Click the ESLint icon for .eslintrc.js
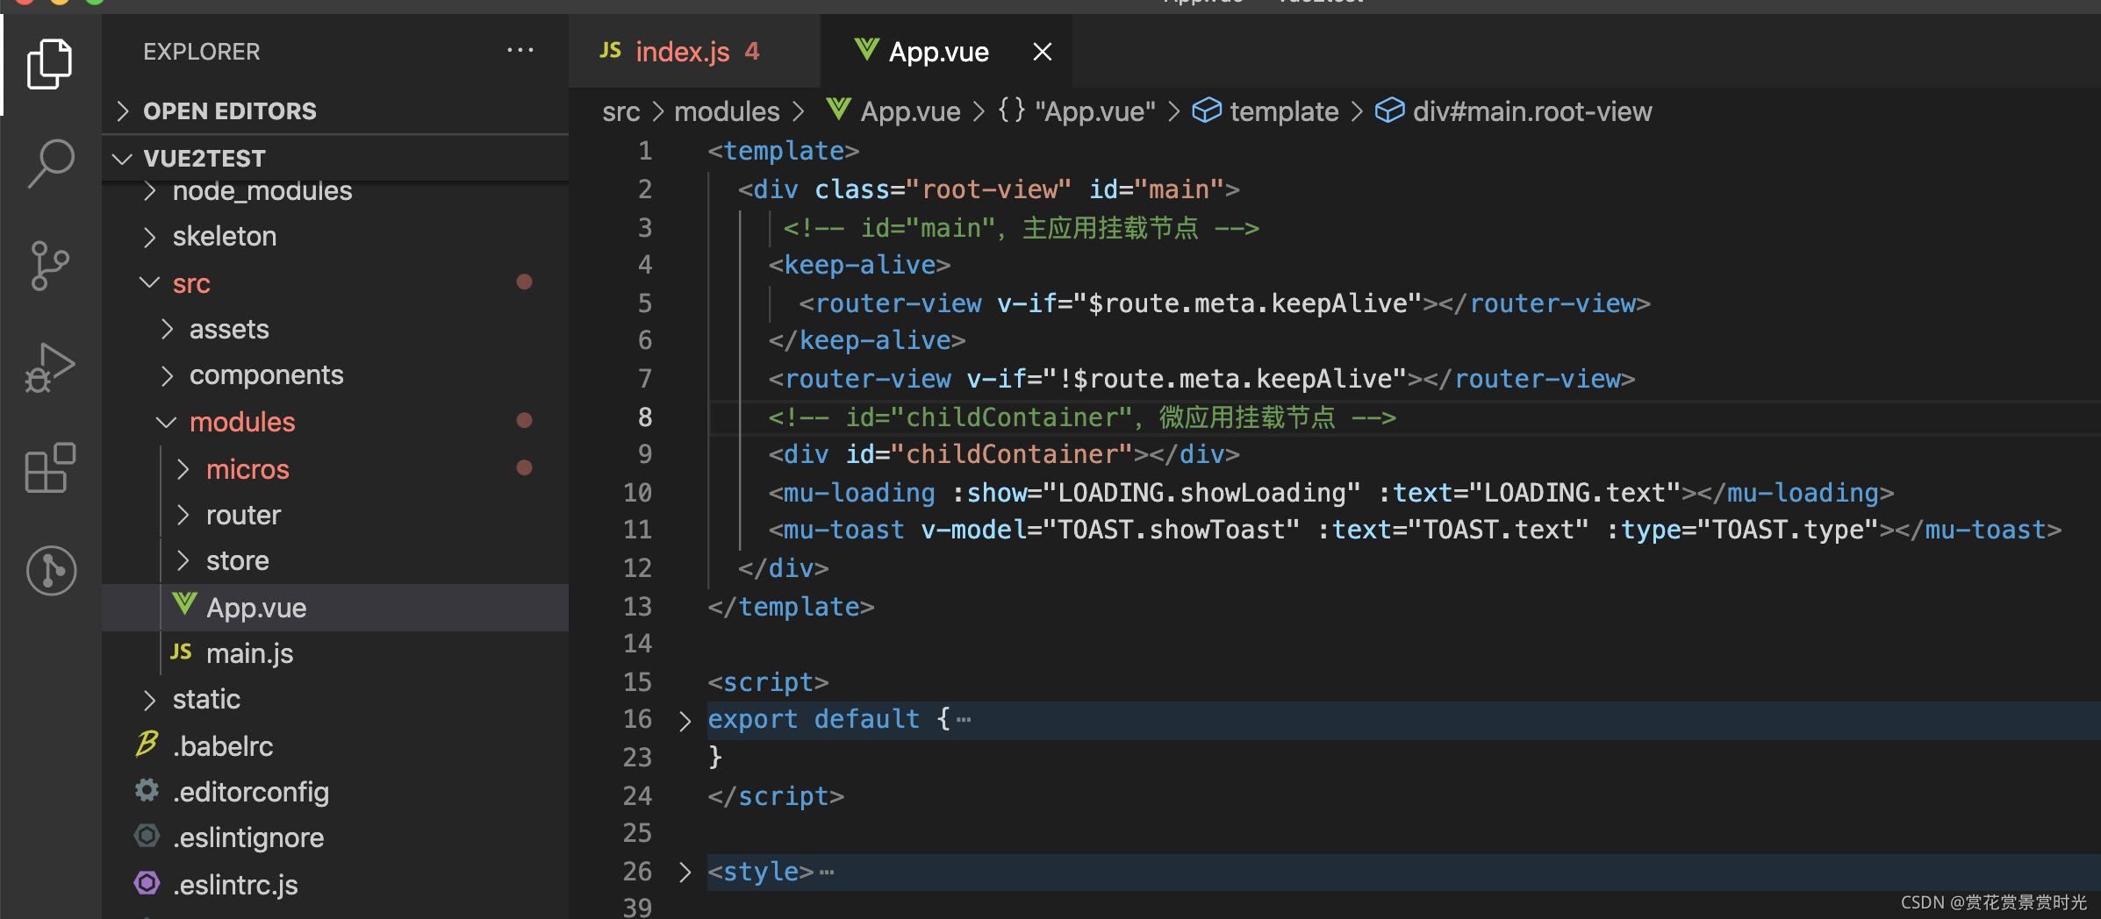The image size is (2101, 919). 147,883
